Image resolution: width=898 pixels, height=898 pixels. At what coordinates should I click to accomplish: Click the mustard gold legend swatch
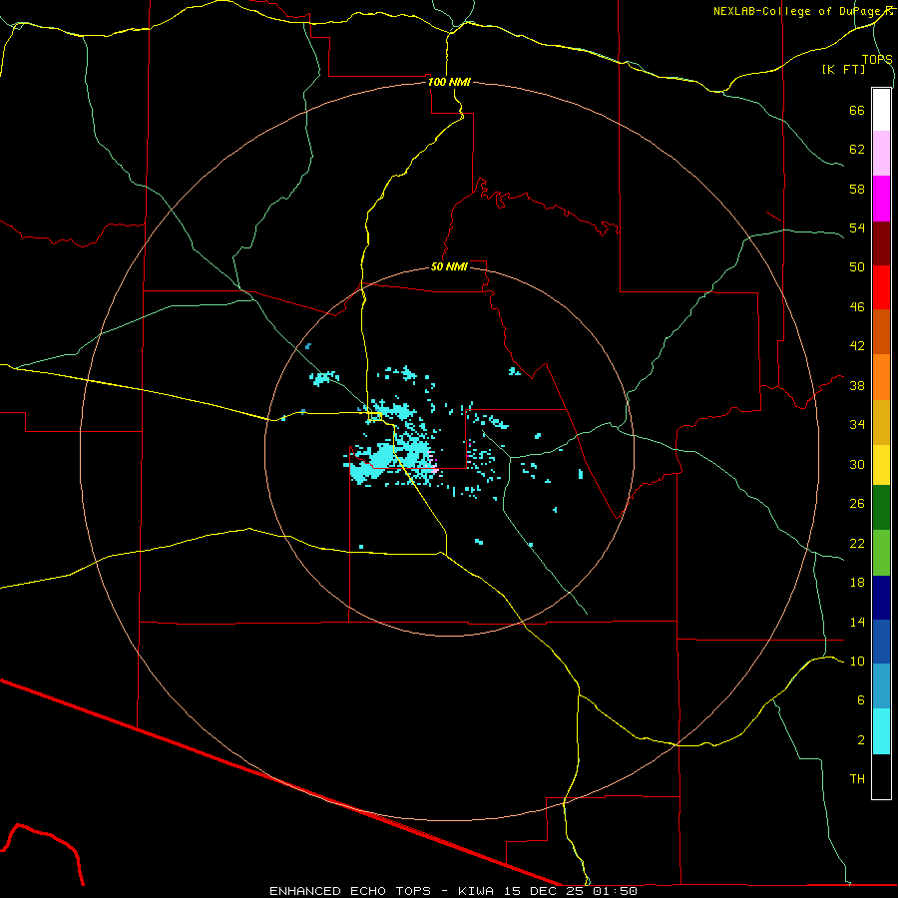click(881, 423)
